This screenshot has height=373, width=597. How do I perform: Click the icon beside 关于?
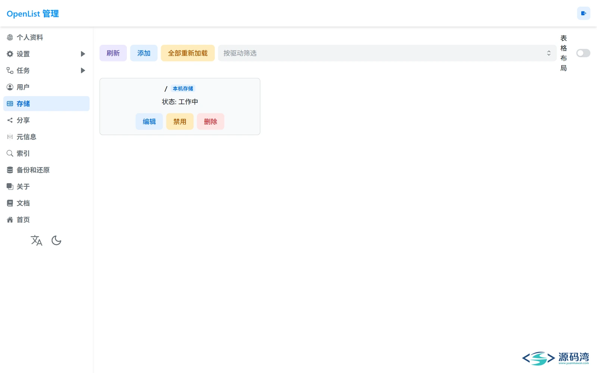(x=10, y=186)
